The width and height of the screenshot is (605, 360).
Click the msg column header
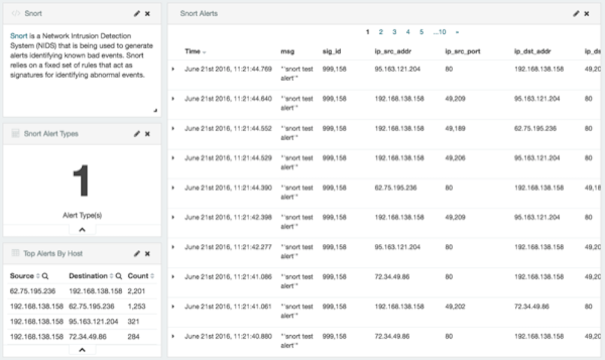pos(287,51)
